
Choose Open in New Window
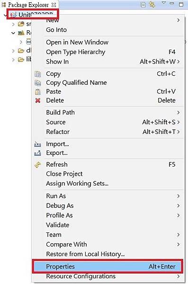click(108, 42)
